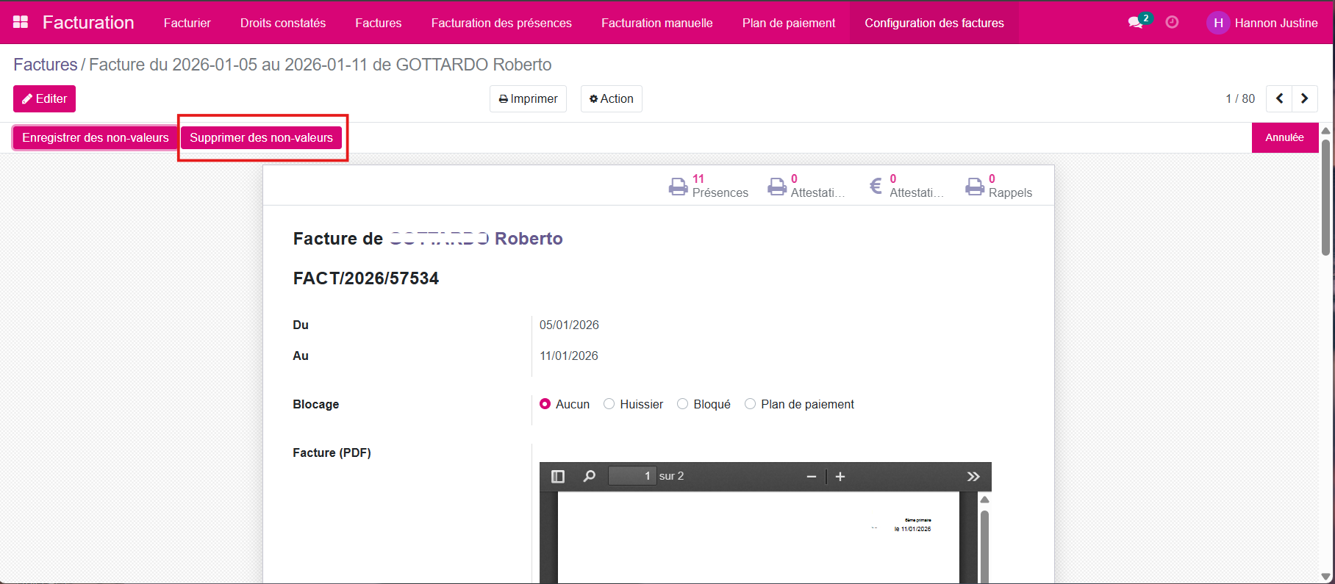Open the Action dropdown menu

611,98
